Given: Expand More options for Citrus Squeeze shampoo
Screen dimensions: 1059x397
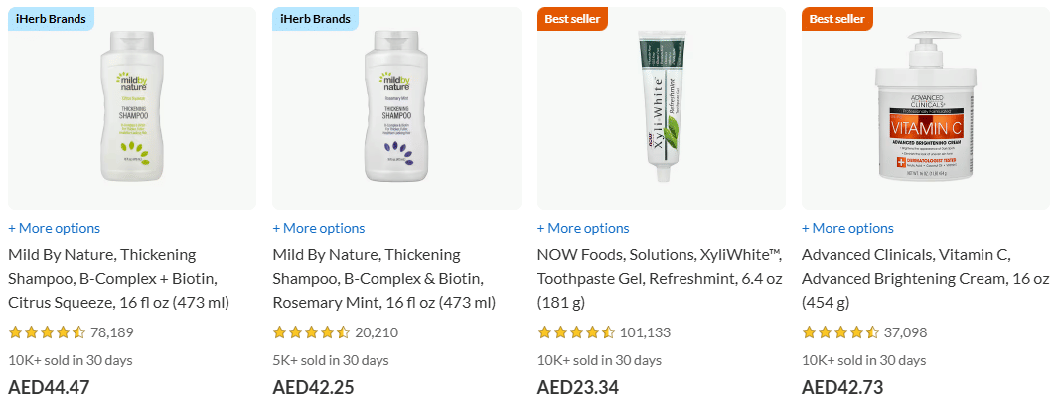Looking at the screenshot, I should (x=55, y=228).
